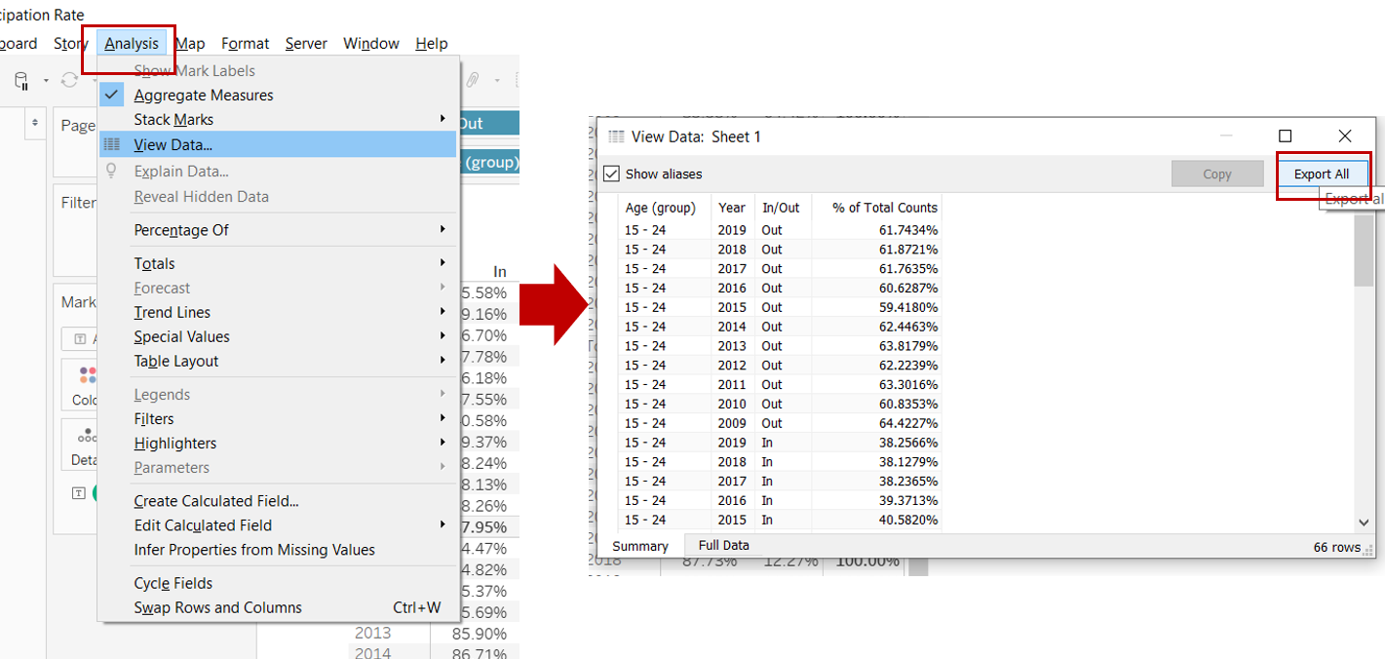Click the View Data vertical scrollbar thumb
This screenshot has height=659, width=1385.
[1363, 251]
